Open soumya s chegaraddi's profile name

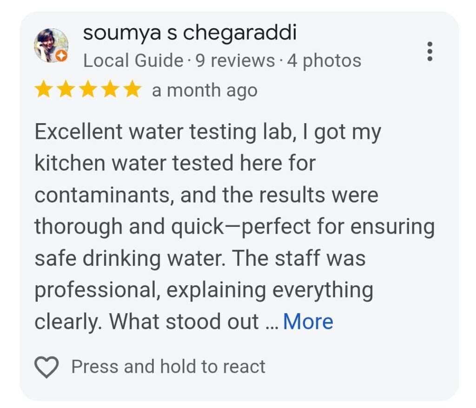[190, 33]
